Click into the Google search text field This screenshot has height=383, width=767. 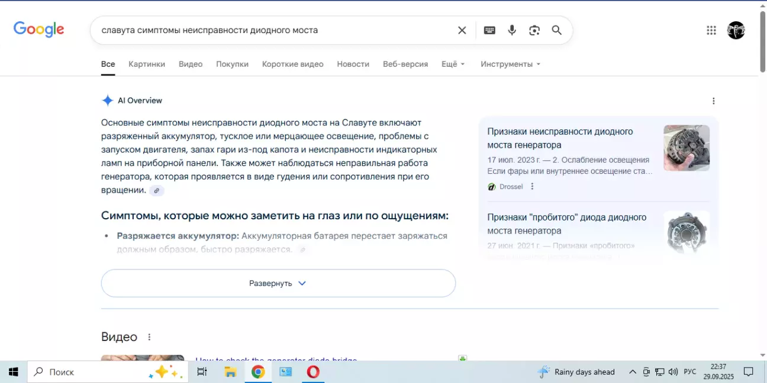(x=272, y=30)
